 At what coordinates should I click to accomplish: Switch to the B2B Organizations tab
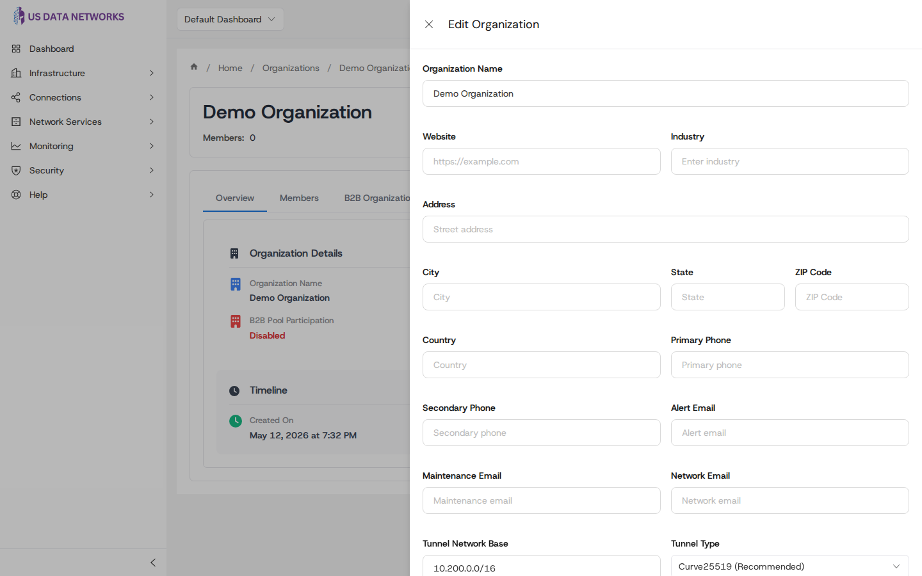[x=377, y=198]
